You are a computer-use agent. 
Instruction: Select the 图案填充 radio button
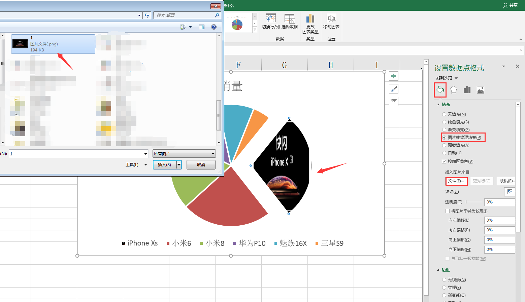444,145
